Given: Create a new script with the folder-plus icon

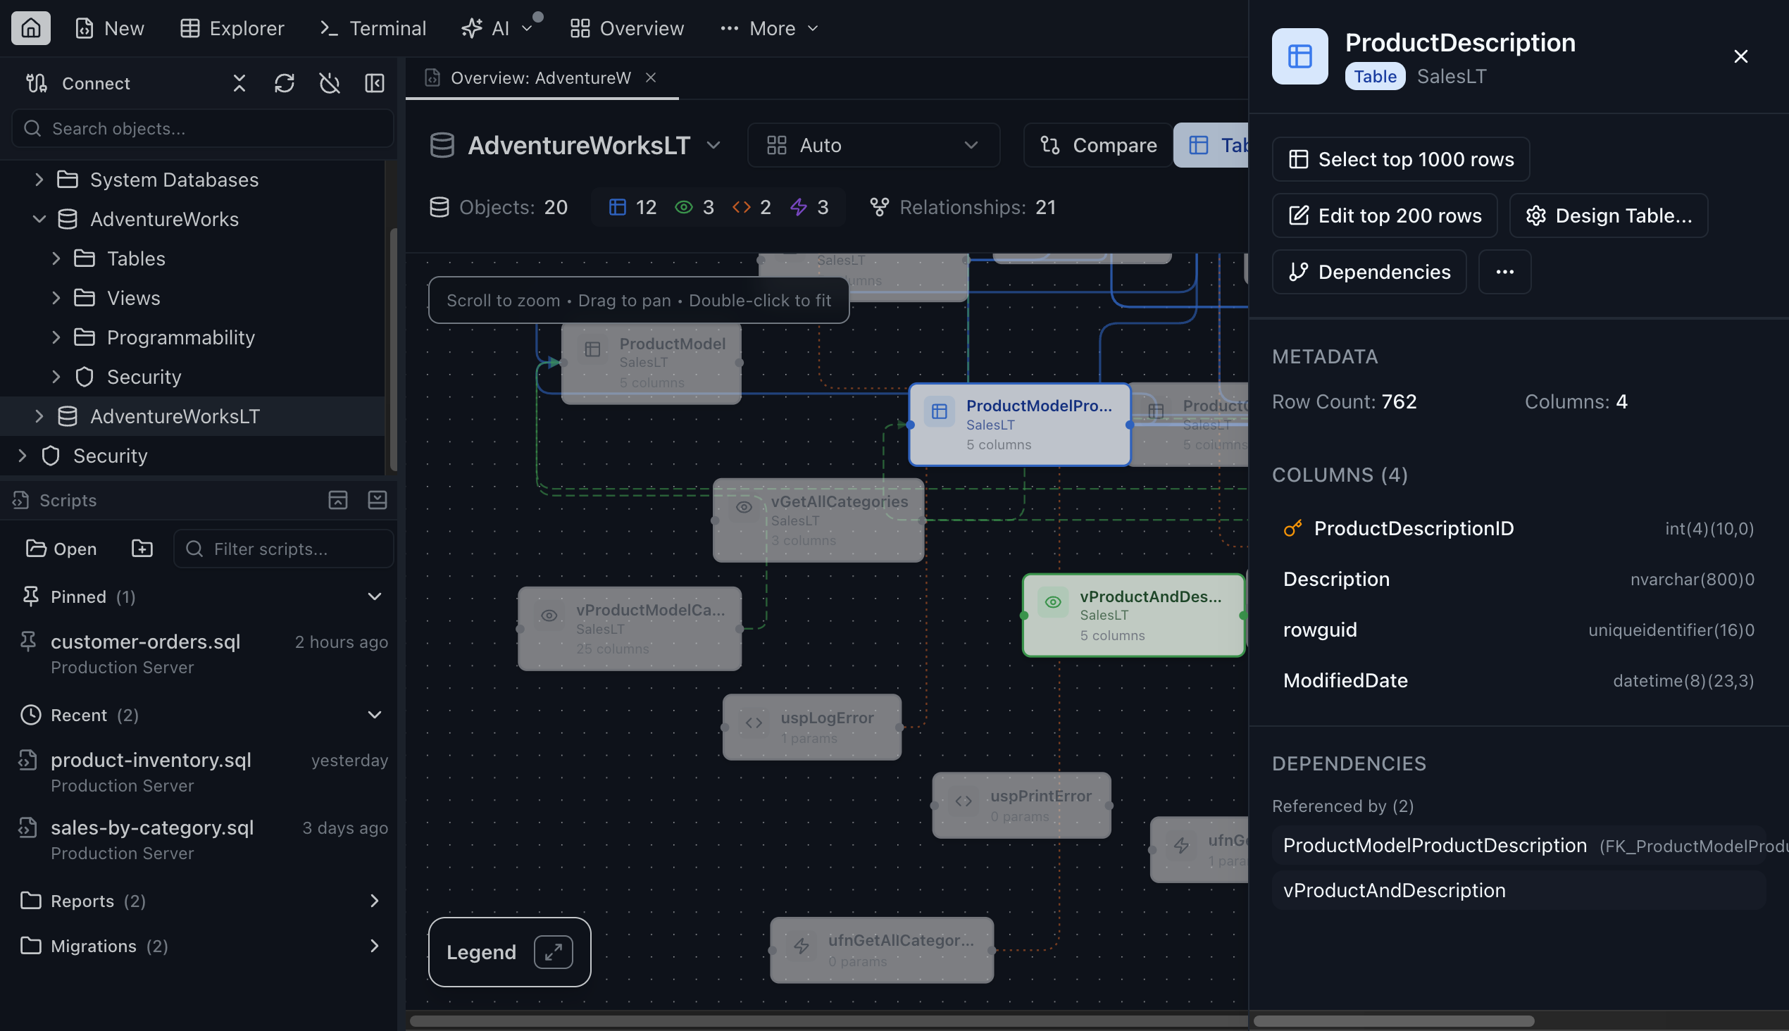Looking at the screenshot, I should (x=141, y=548).
